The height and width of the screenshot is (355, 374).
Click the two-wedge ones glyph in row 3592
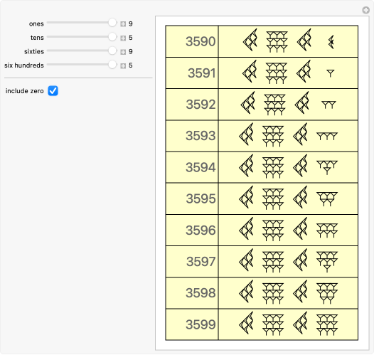(328, 105)
